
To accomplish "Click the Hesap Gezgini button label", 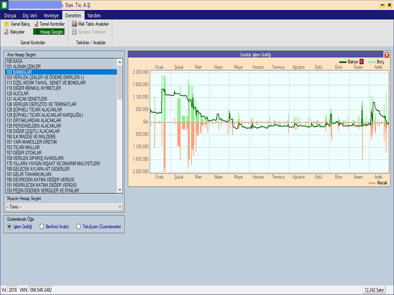I will tap(52, 32).
